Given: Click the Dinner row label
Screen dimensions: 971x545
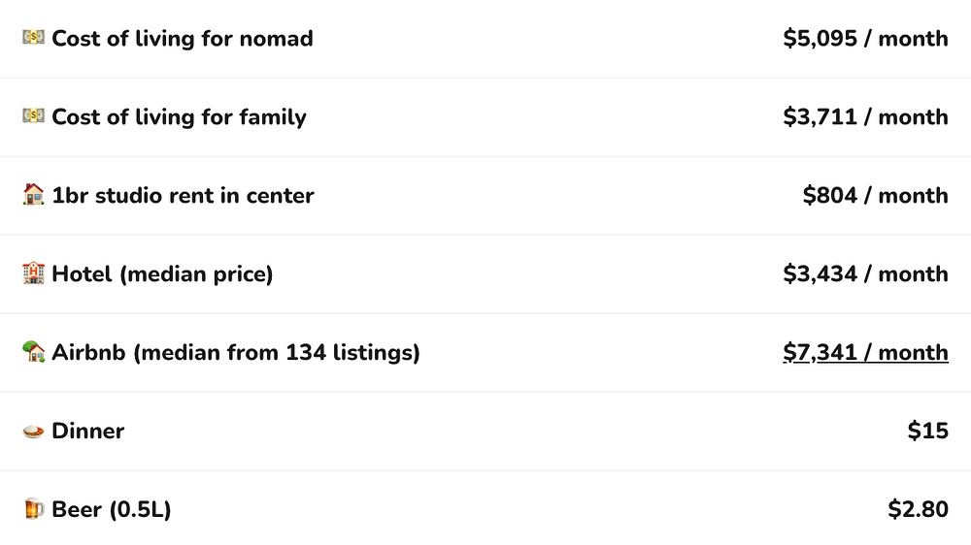Looking at the screenshot, I should (x=88, y=432).
